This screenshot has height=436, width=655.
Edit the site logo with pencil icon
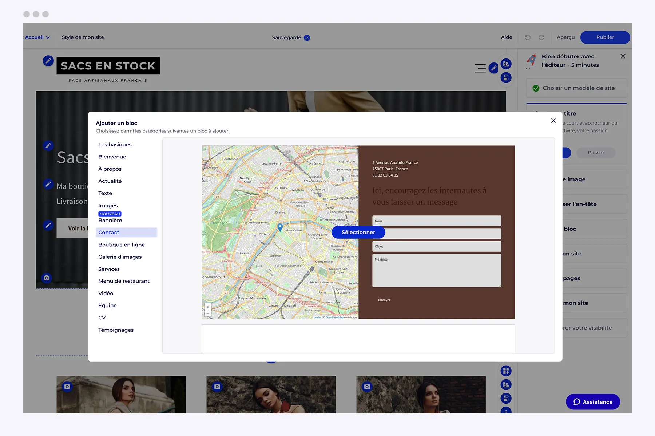tap(48, 61)
